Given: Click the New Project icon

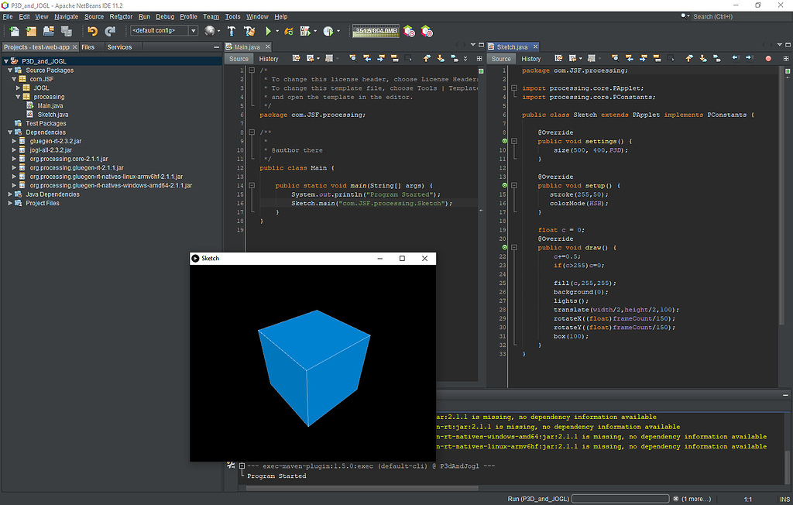Looking at the screenshot, I should (x=31, y=31).
